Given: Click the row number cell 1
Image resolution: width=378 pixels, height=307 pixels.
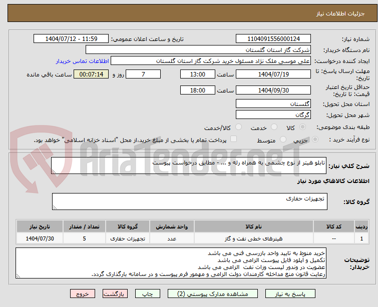Looking at the screenshot, I should click(361, 238).
